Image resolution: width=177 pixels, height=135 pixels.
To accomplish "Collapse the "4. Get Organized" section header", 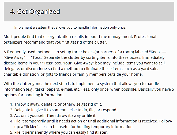I will point(35,11).
